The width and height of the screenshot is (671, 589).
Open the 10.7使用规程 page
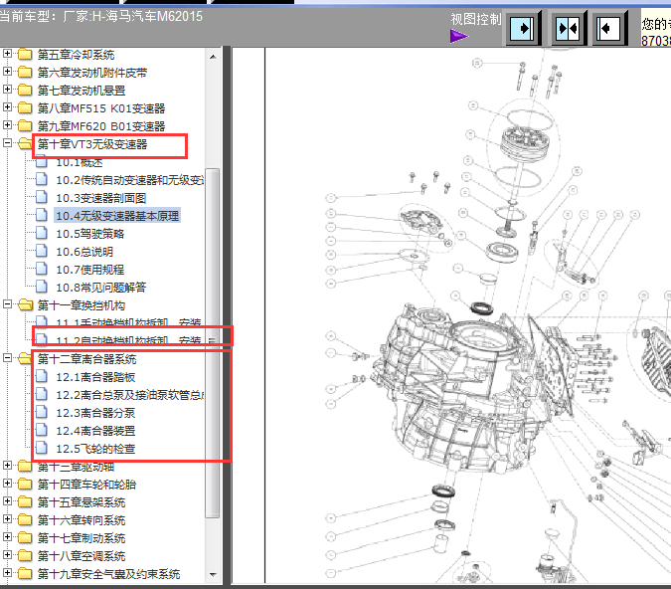coord(89,270)
